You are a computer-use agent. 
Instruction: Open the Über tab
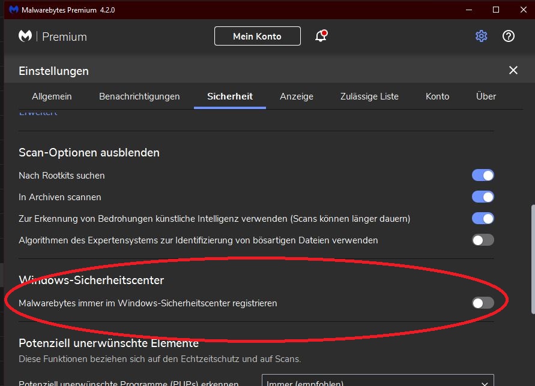[x=486, y=96]
